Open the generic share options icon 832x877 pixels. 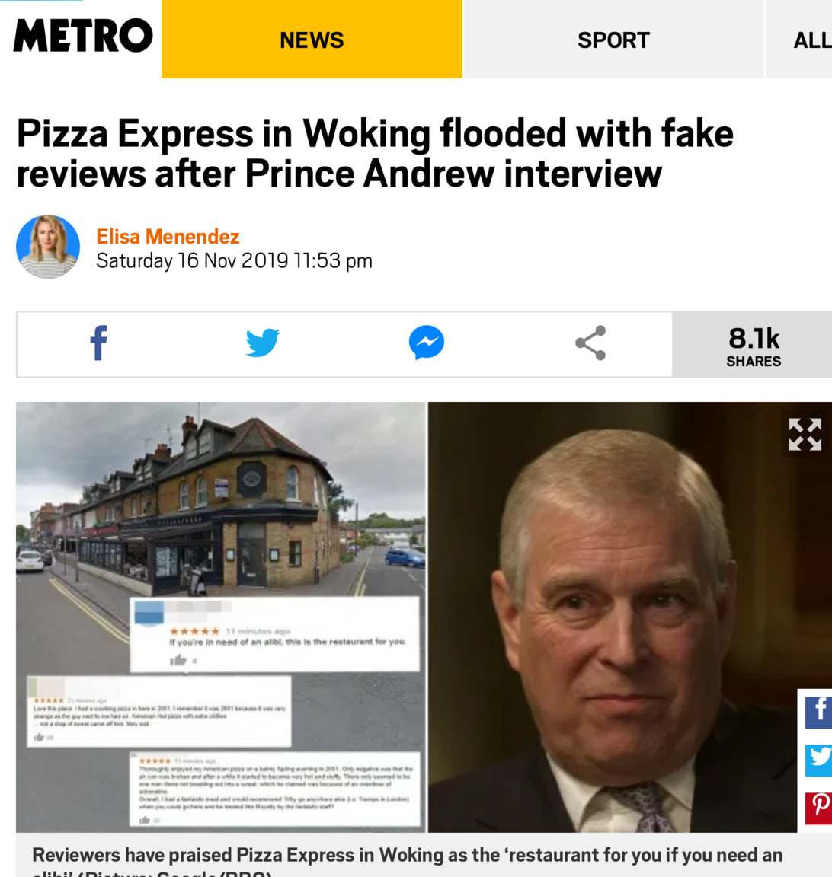click(590, 343)
